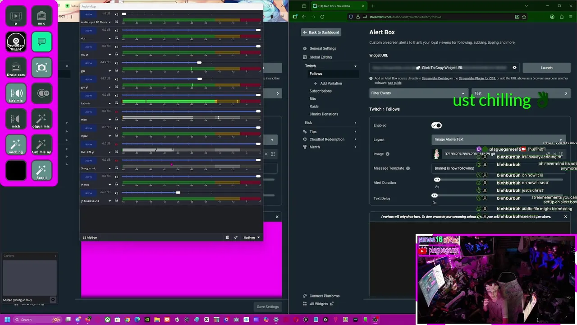Expand the Kick section in sidebar
Image resolution: width=577 pixels, height=325 pixels.
[x=355, y=123]
